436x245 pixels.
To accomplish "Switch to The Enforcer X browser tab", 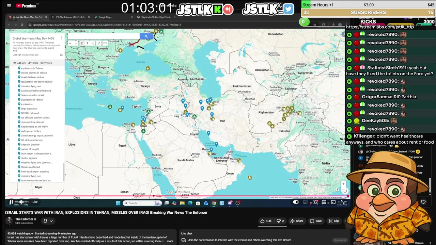I will (71, 17).
